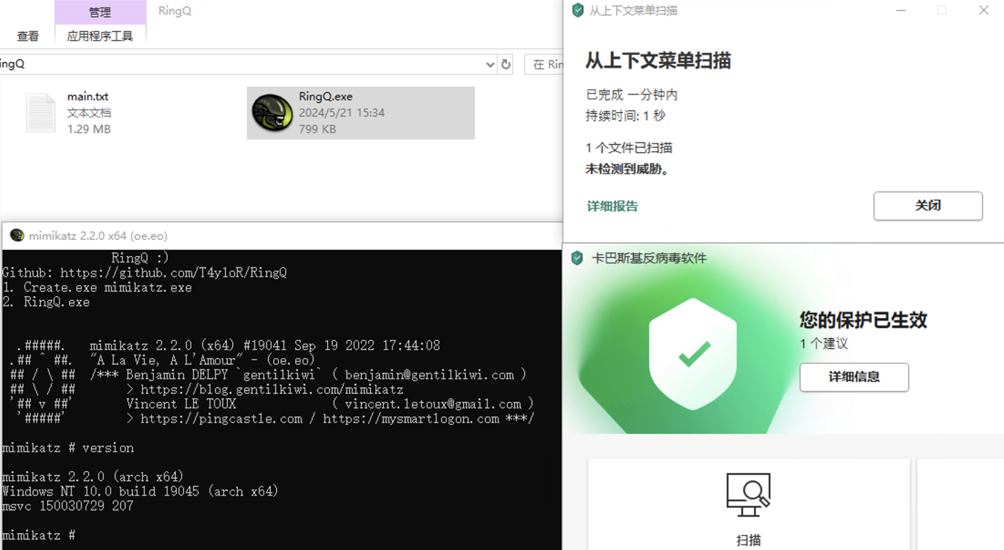This screenshot has height=550, width=1004.
Task: Click the scan window's green shield icon
Action: tap(577, 10)
